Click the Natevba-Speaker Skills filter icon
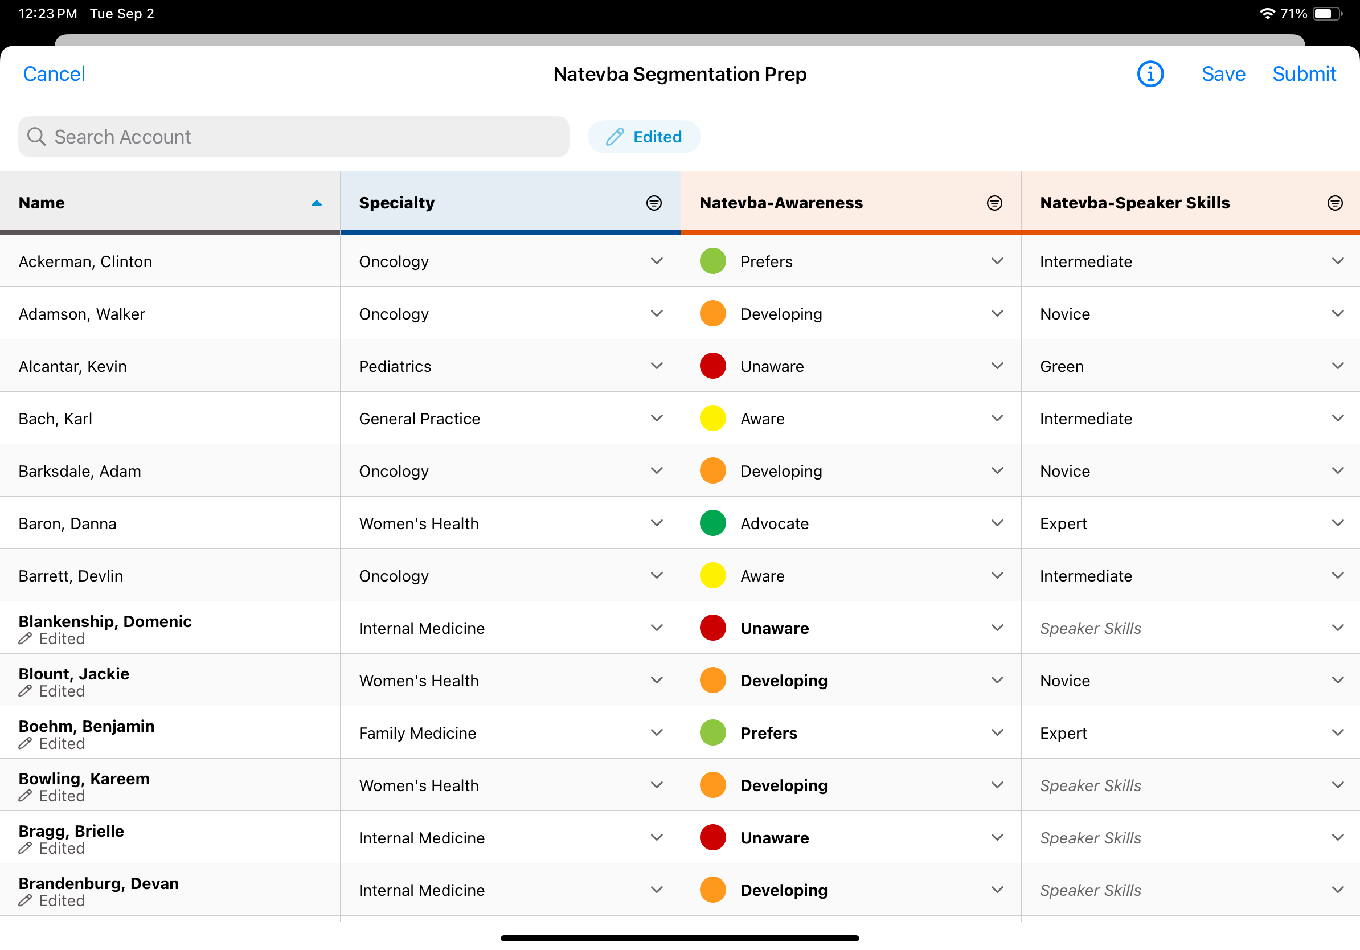This screenshot has width=1360, height=950. pyautogui.click(x=1334, y=203)
